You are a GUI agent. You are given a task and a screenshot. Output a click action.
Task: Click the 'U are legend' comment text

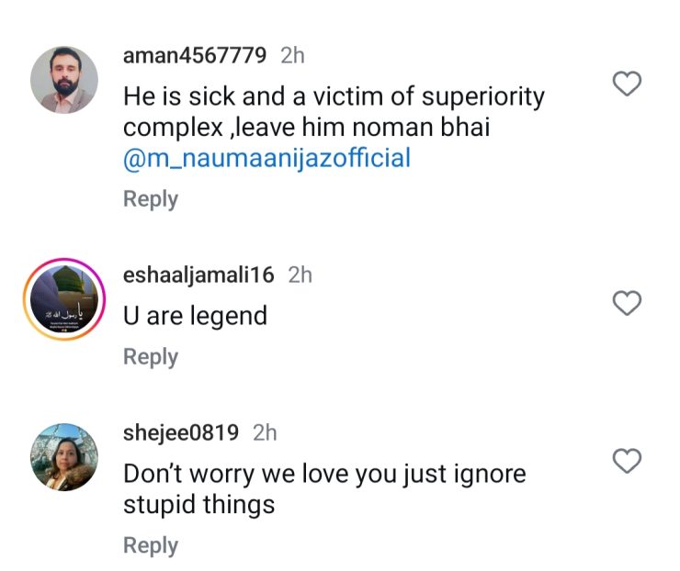point(196,316)
